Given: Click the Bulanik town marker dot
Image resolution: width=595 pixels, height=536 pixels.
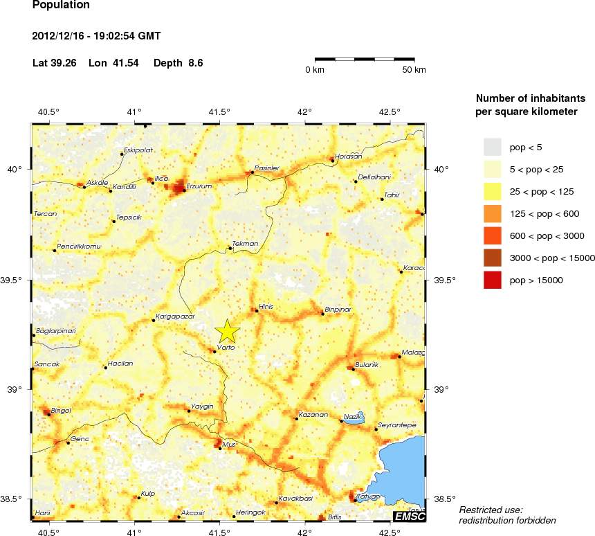Looking at the screenshot, I should pyautogui.click(x=353, y=369).
